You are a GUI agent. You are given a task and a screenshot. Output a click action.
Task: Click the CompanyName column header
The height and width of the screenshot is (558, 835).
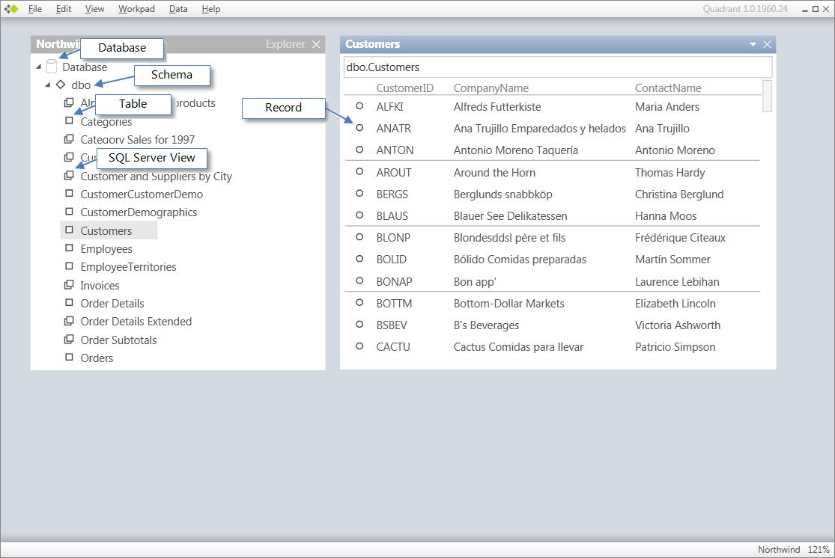491,88
